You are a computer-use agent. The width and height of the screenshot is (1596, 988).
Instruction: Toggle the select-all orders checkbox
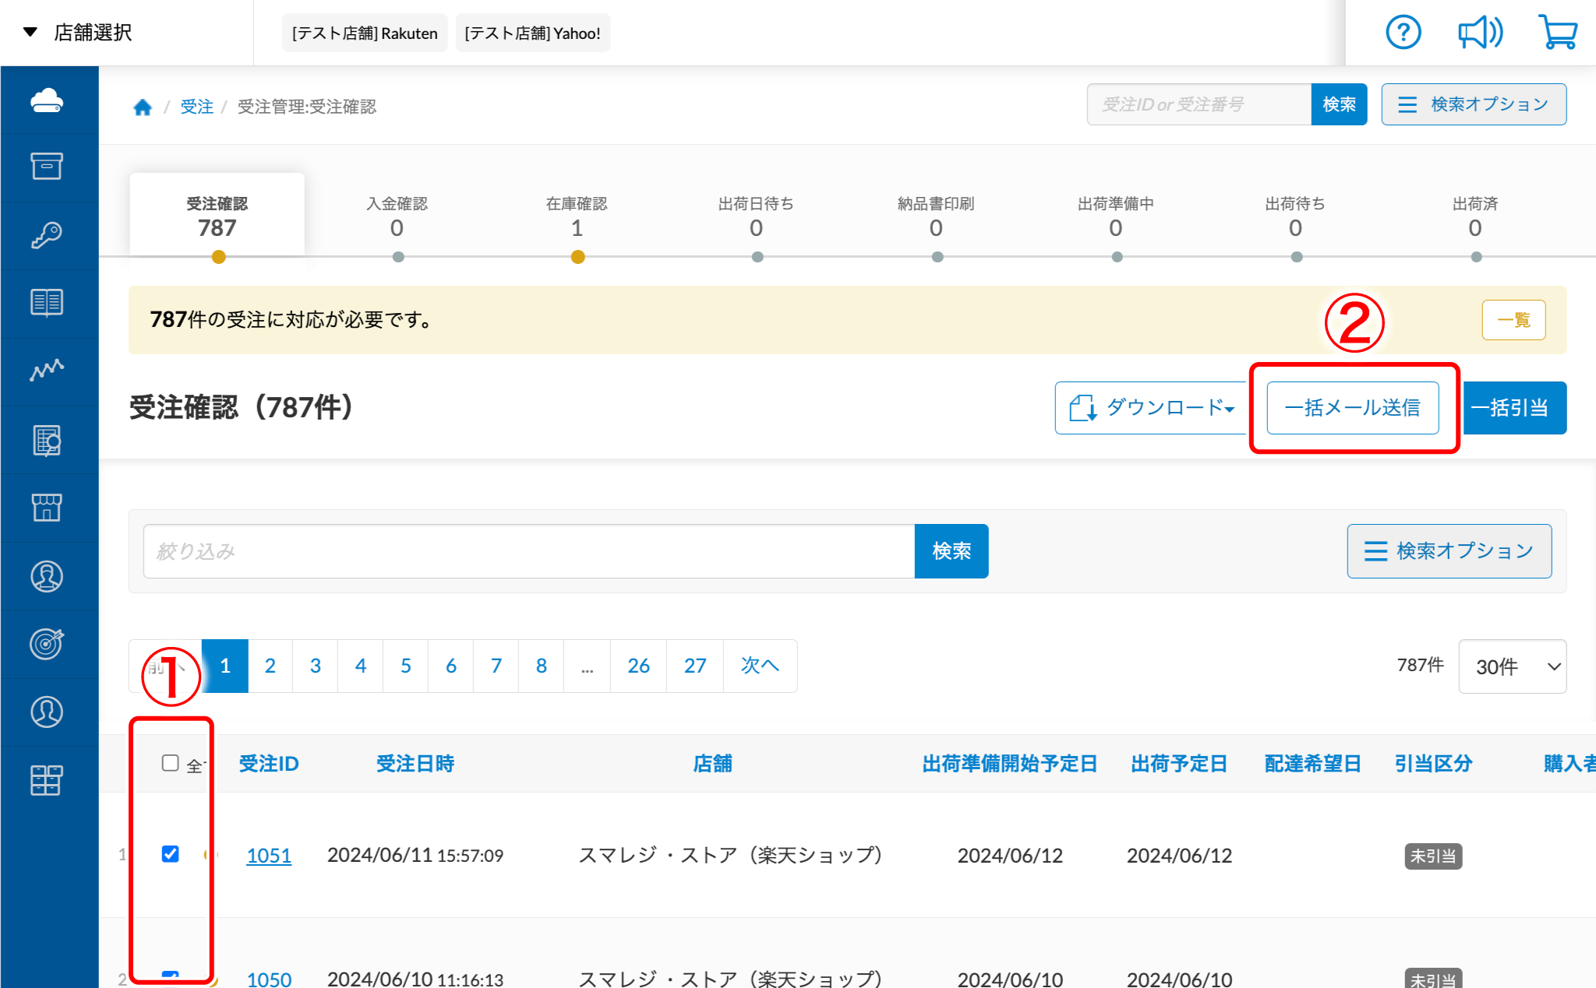pyautogui.click(x=170, y=763)
